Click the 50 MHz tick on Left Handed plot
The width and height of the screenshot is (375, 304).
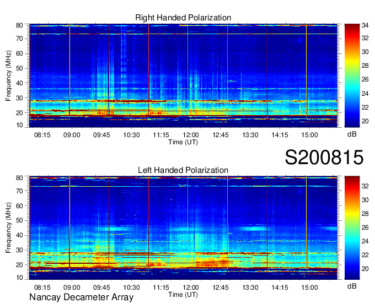pyautogui.click(x=19, y=221)
